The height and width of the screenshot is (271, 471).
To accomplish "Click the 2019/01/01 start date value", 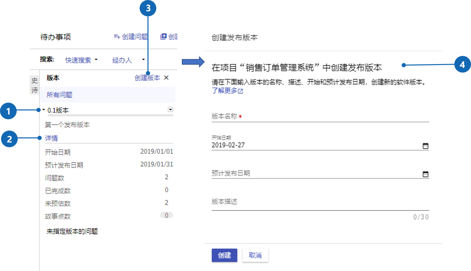I will pyautogui.click(x=157, y=152).
